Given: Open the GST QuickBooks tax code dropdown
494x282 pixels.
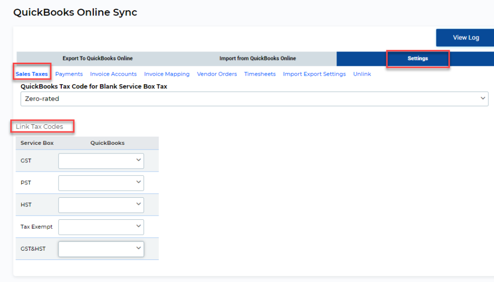Looking at the screenshot, I should [x=101, y=161].
